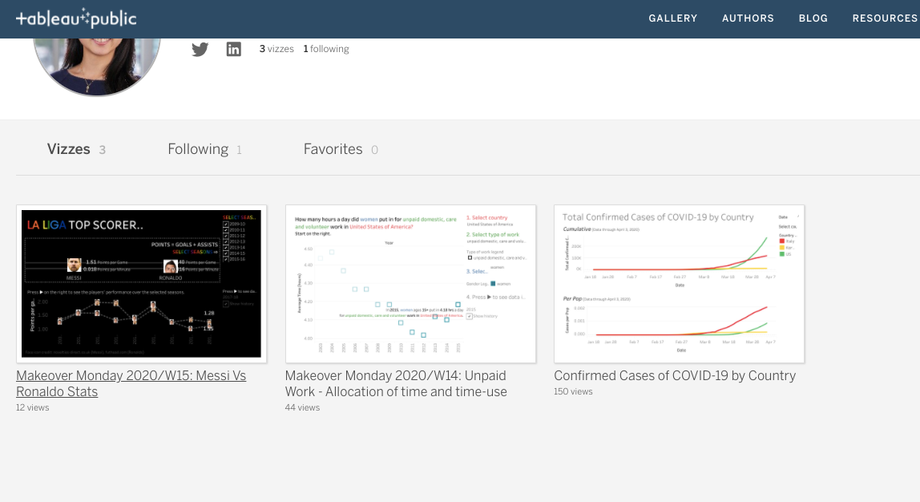Click the '12 views' text
This screenshot has width=920, height=502.
[32, 407]
